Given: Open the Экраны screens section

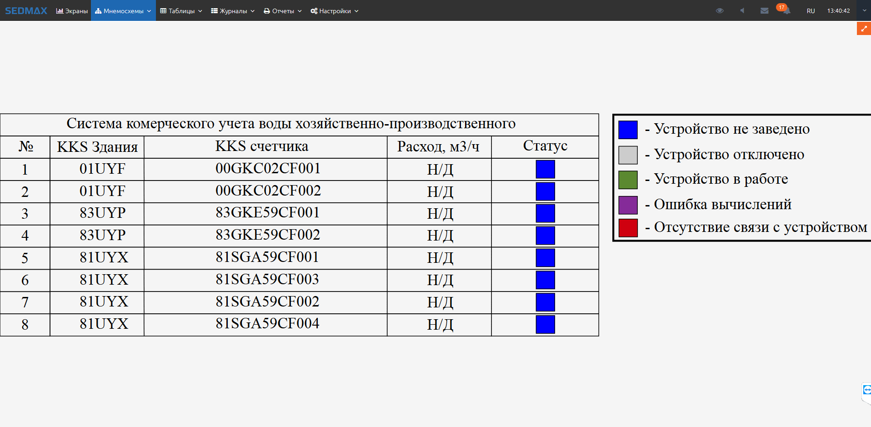Looking at the screenshot, I should tap(72, 11).
